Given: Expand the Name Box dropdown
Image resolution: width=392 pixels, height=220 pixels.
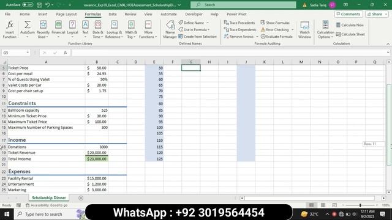Looking at the screenshot, I should click(x=28, y=53).
